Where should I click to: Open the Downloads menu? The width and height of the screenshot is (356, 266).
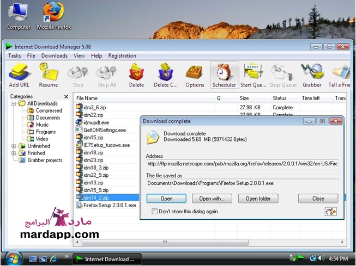[x=55, y=55]
